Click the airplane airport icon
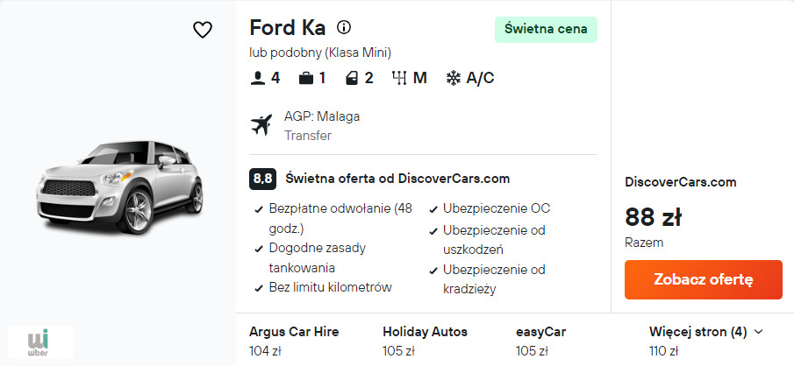The width and height of the screenshot is (794, 366). point(261,125)
